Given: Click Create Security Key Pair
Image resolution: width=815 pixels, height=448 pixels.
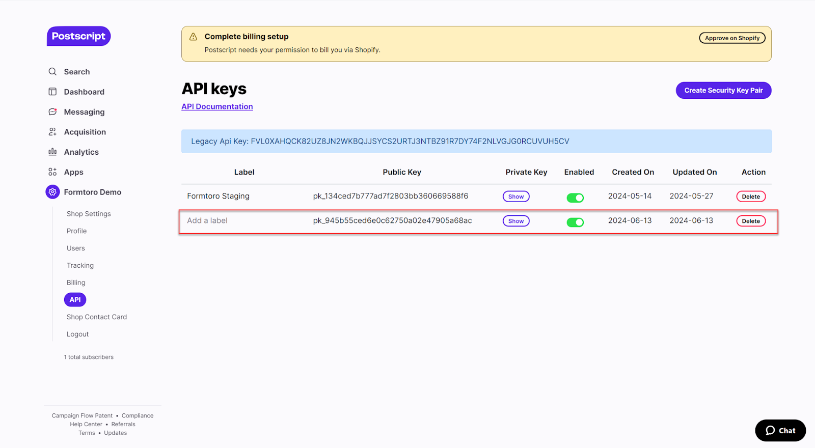Looking at the screenshot, I should [723, 90].
